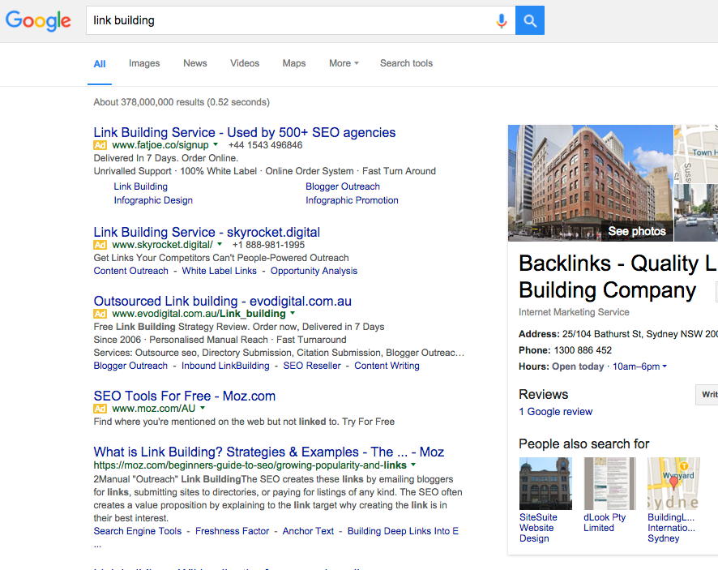Open the 'White Label Links' sitelink
The height and width of the screenshot is (570, 718).
[220, 271]
